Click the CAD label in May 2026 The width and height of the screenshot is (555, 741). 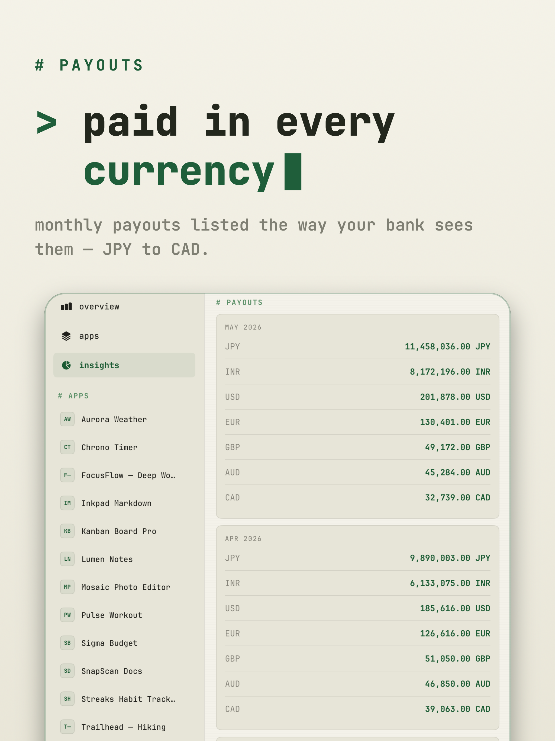pos(232,497)
